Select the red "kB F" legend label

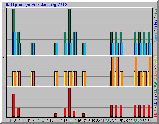tap(156, 113)
